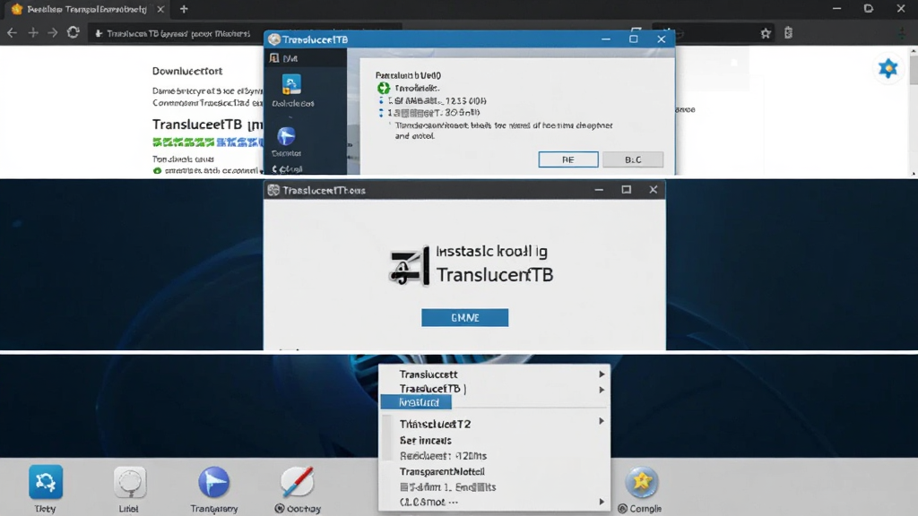
Task: Click the green bullet below Tonshask caus
Action: [x=157, y=171]
